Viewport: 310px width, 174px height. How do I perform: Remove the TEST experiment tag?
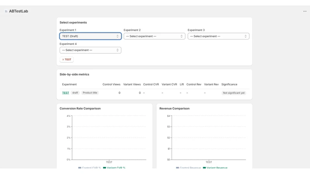[67, 60]
